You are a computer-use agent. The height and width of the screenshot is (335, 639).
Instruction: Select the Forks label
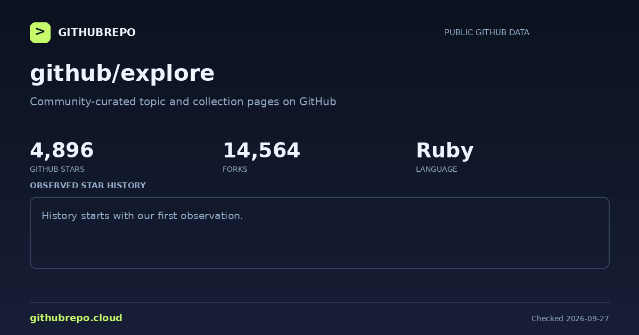tap(235, 169)
